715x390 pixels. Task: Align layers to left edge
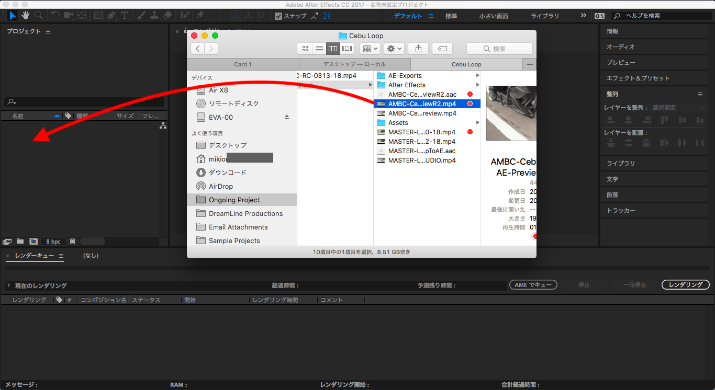610,120
